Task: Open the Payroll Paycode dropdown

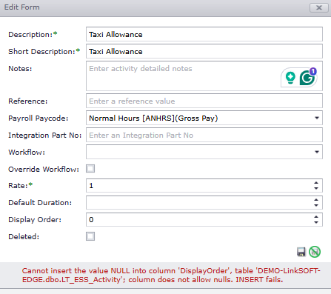Action: (x=317, y=118)
